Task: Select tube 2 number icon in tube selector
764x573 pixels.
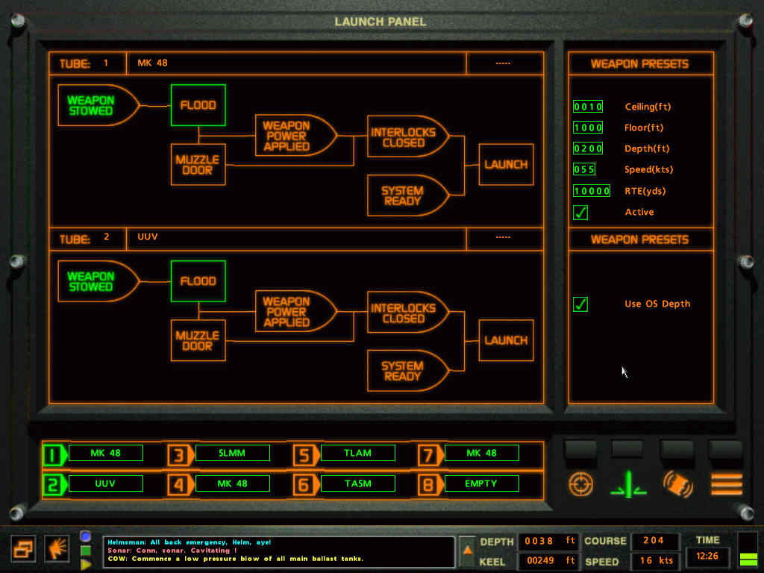Action: [54, 485]
